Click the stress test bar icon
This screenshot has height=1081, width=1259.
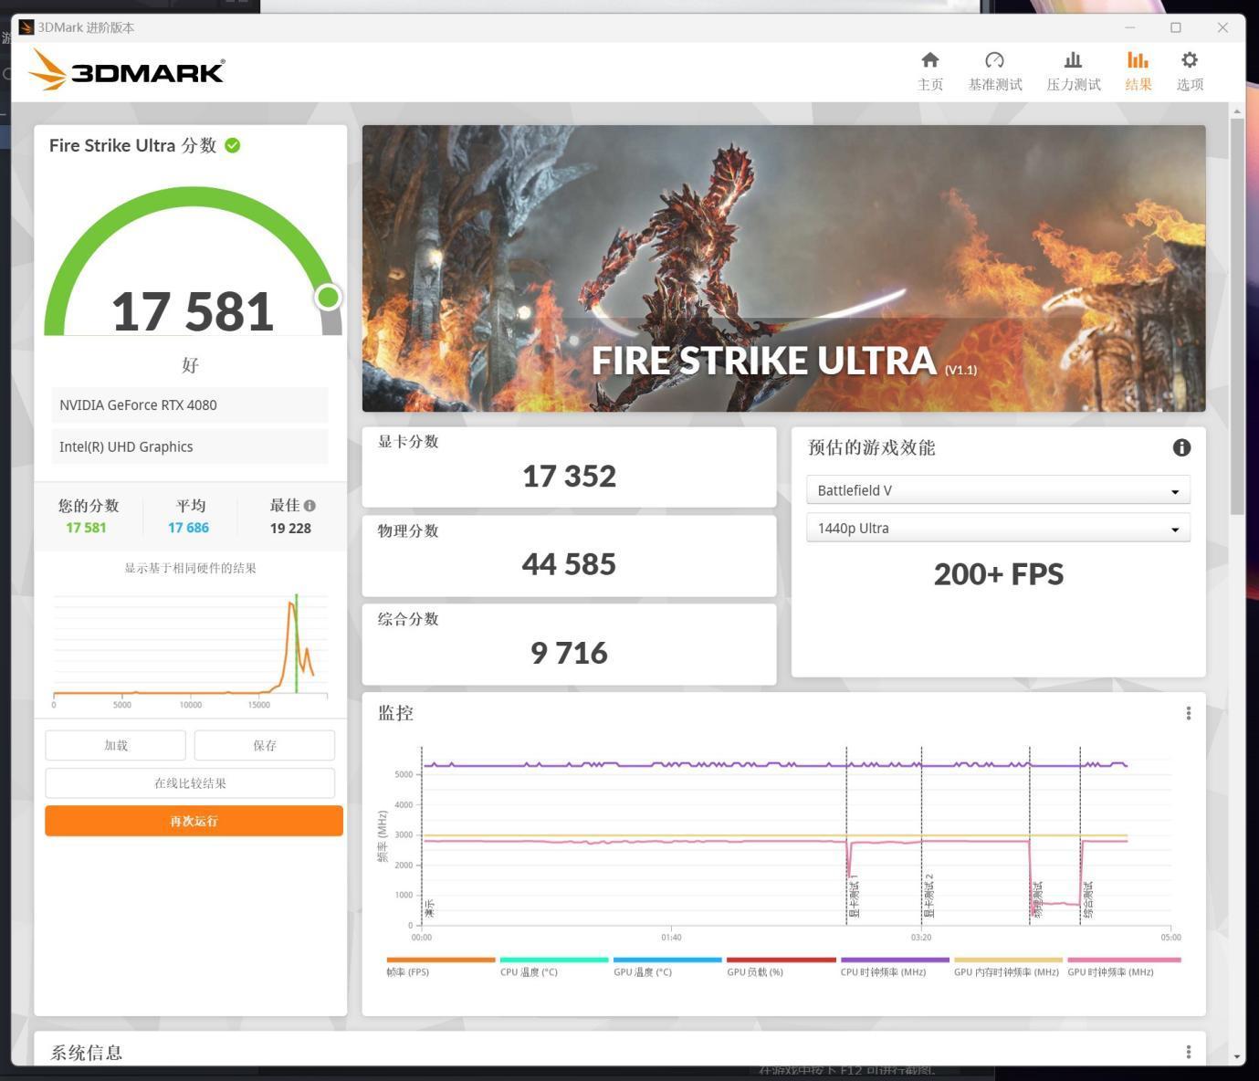[x=1073, y=60]
